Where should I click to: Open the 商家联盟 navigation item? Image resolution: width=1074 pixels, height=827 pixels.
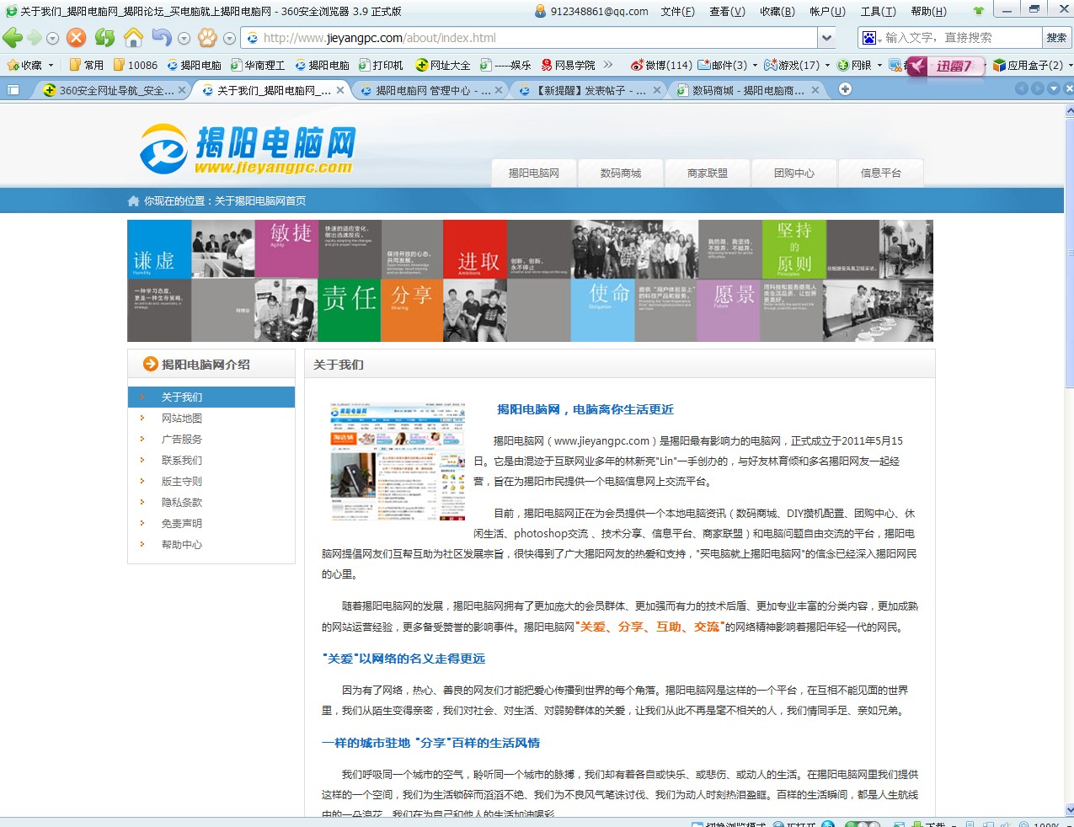coord(708,173)
